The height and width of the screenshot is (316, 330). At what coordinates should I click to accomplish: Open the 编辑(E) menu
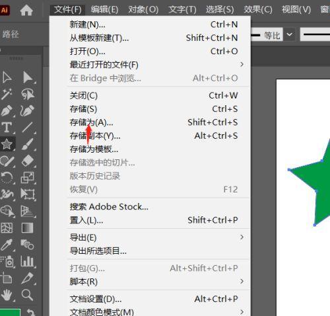104,10
